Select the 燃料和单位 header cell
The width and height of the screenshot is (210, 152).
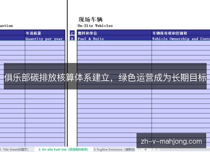[114, 33]
